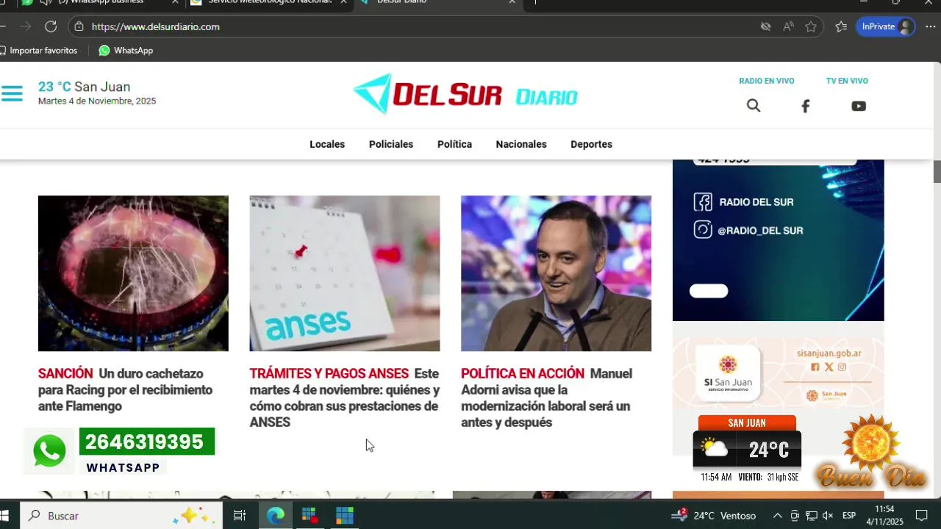Click the 23 °C San Juan weather text
Image resolution: width=941 pixels, height=529 pixels.
coord(84,87)
